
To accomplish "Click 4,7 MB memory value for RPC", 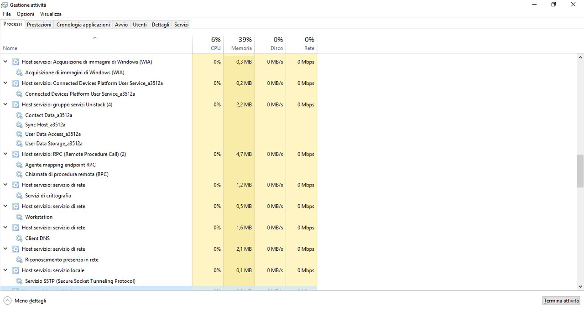I will pos(244,154).
